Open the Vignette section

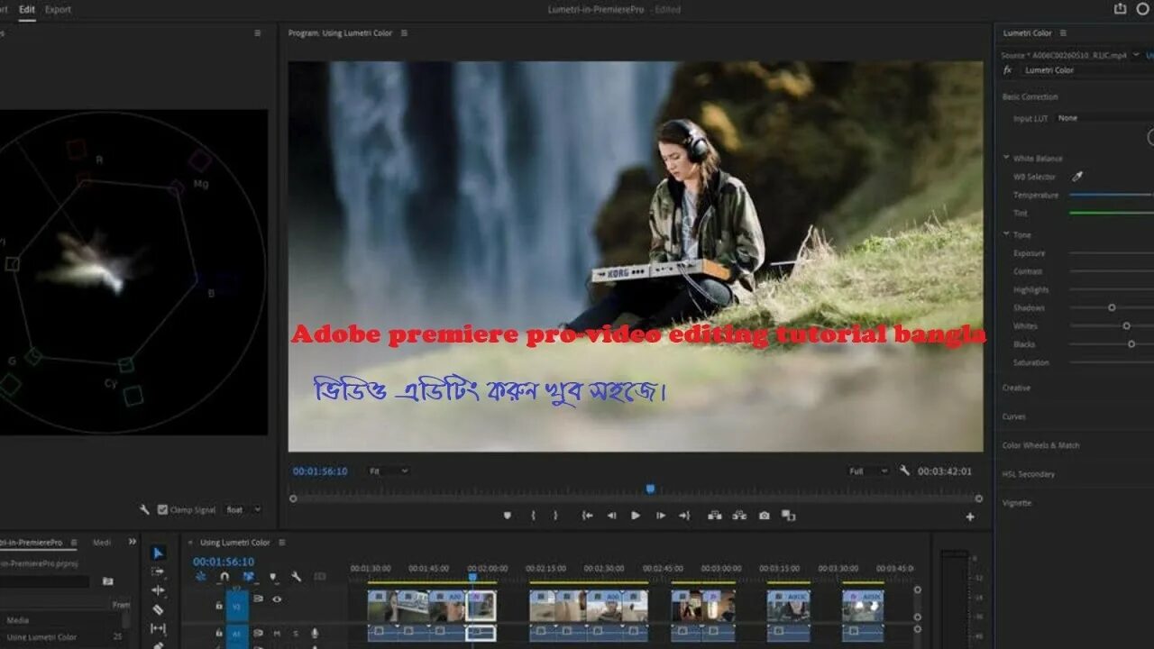tap(1017, 503)
